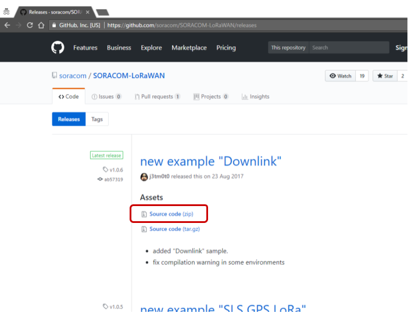Viewport: 408px width, 312px height.
Task: Click the watchers count 19
Action: point(362,76)
